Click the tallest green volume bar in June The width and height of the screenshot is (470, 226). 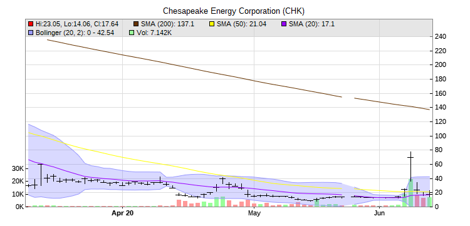pos(410,193)
